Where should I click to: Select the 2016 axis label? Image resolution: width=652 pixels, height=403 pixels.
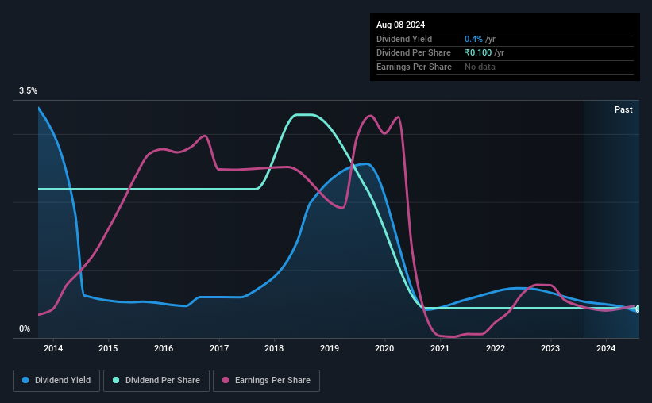point(164,348)
